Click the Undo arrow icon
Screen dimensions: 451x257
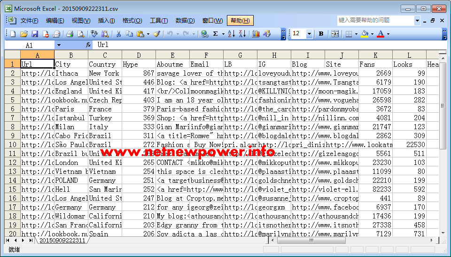tap(170, 34)
